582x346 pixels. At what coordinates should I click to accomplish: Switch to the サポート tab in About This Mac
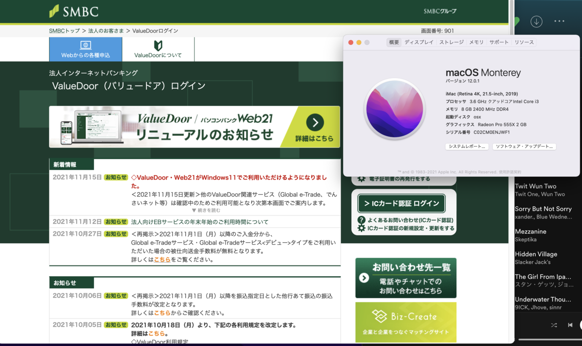click(499, 42)
